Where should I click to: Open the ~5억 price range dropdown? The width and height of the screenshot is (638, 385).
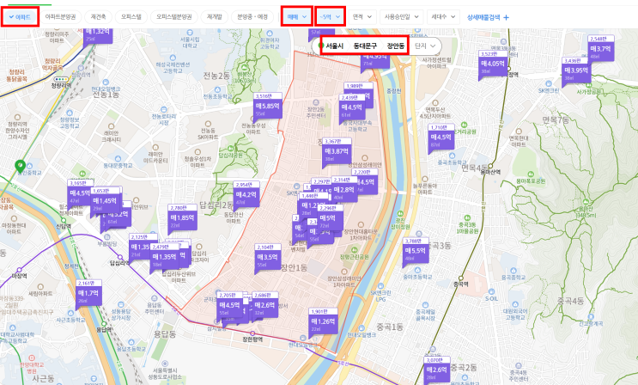[x=330, y=17]
